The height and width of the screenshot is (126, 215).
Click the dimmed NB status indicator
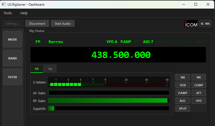click(159, 42)
